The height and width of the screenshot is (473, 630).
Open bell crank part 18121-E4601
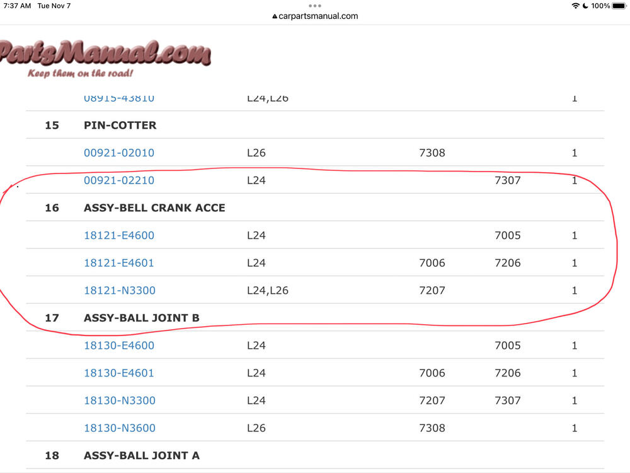(x=119, y=263)
